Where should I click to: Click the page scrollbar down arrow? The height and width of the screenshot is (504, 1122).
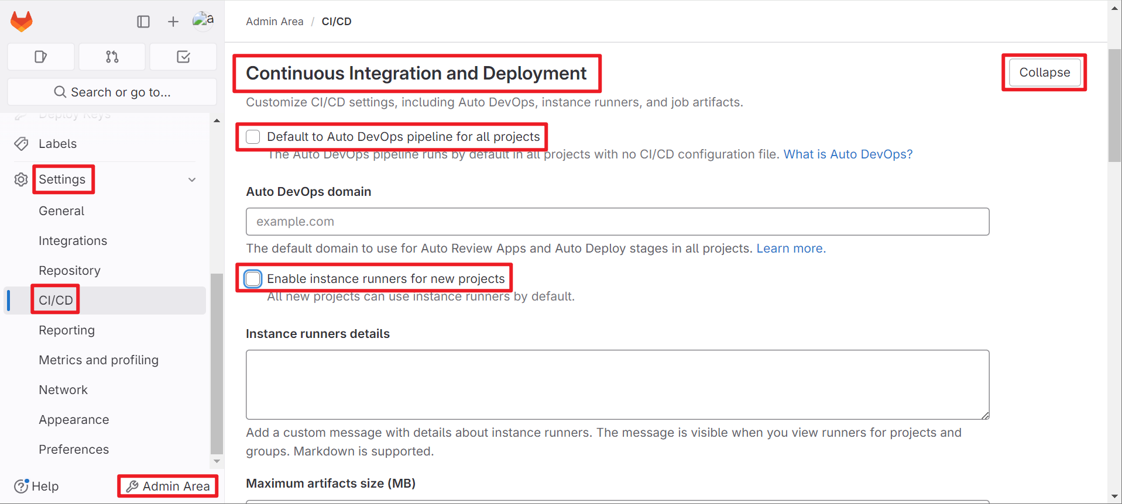pyautogui.click(x=1114, y=497)
